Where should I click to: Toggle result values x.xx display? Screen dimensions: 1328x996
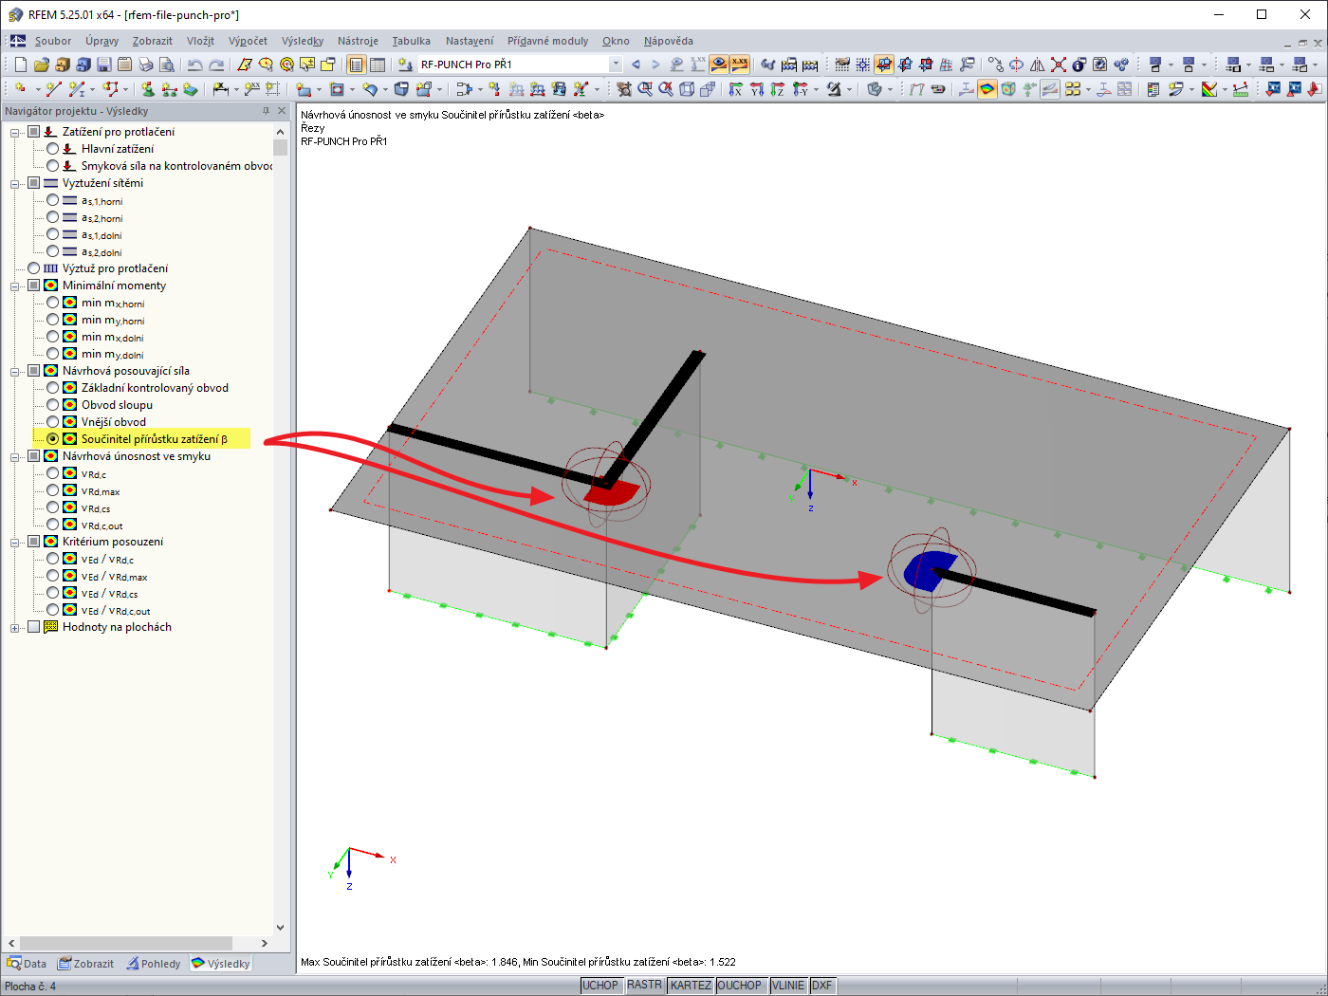click(740, 65)
